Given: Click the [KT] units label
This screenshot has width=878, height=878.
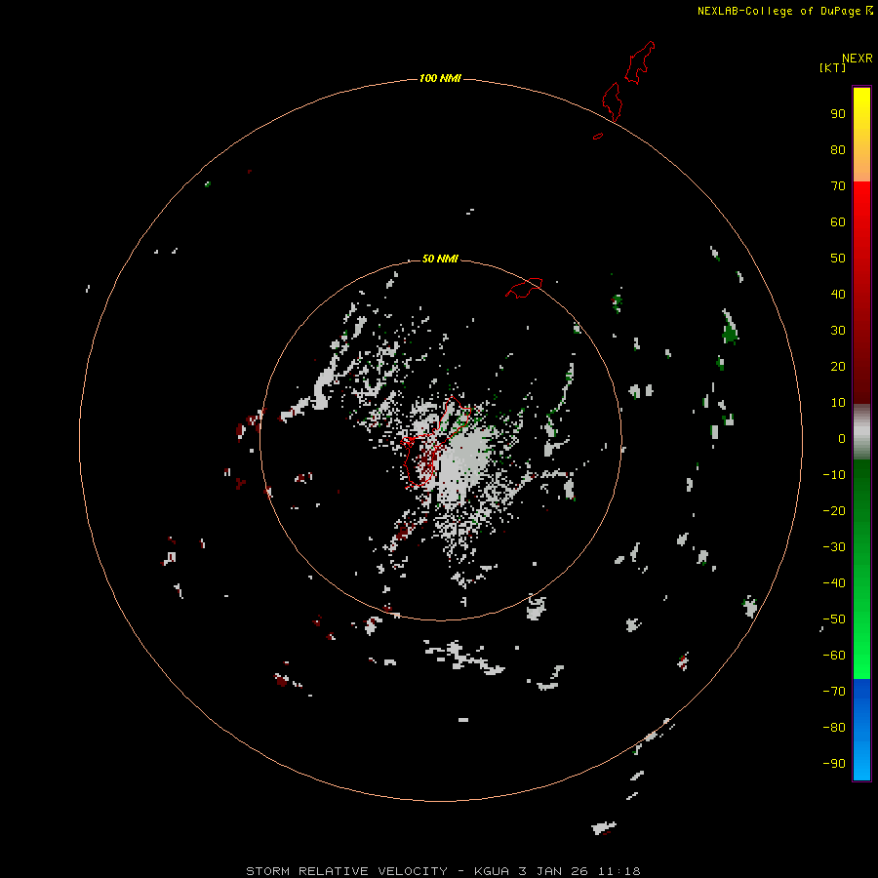Looking at the screenshot, I should tap(832, 67).
